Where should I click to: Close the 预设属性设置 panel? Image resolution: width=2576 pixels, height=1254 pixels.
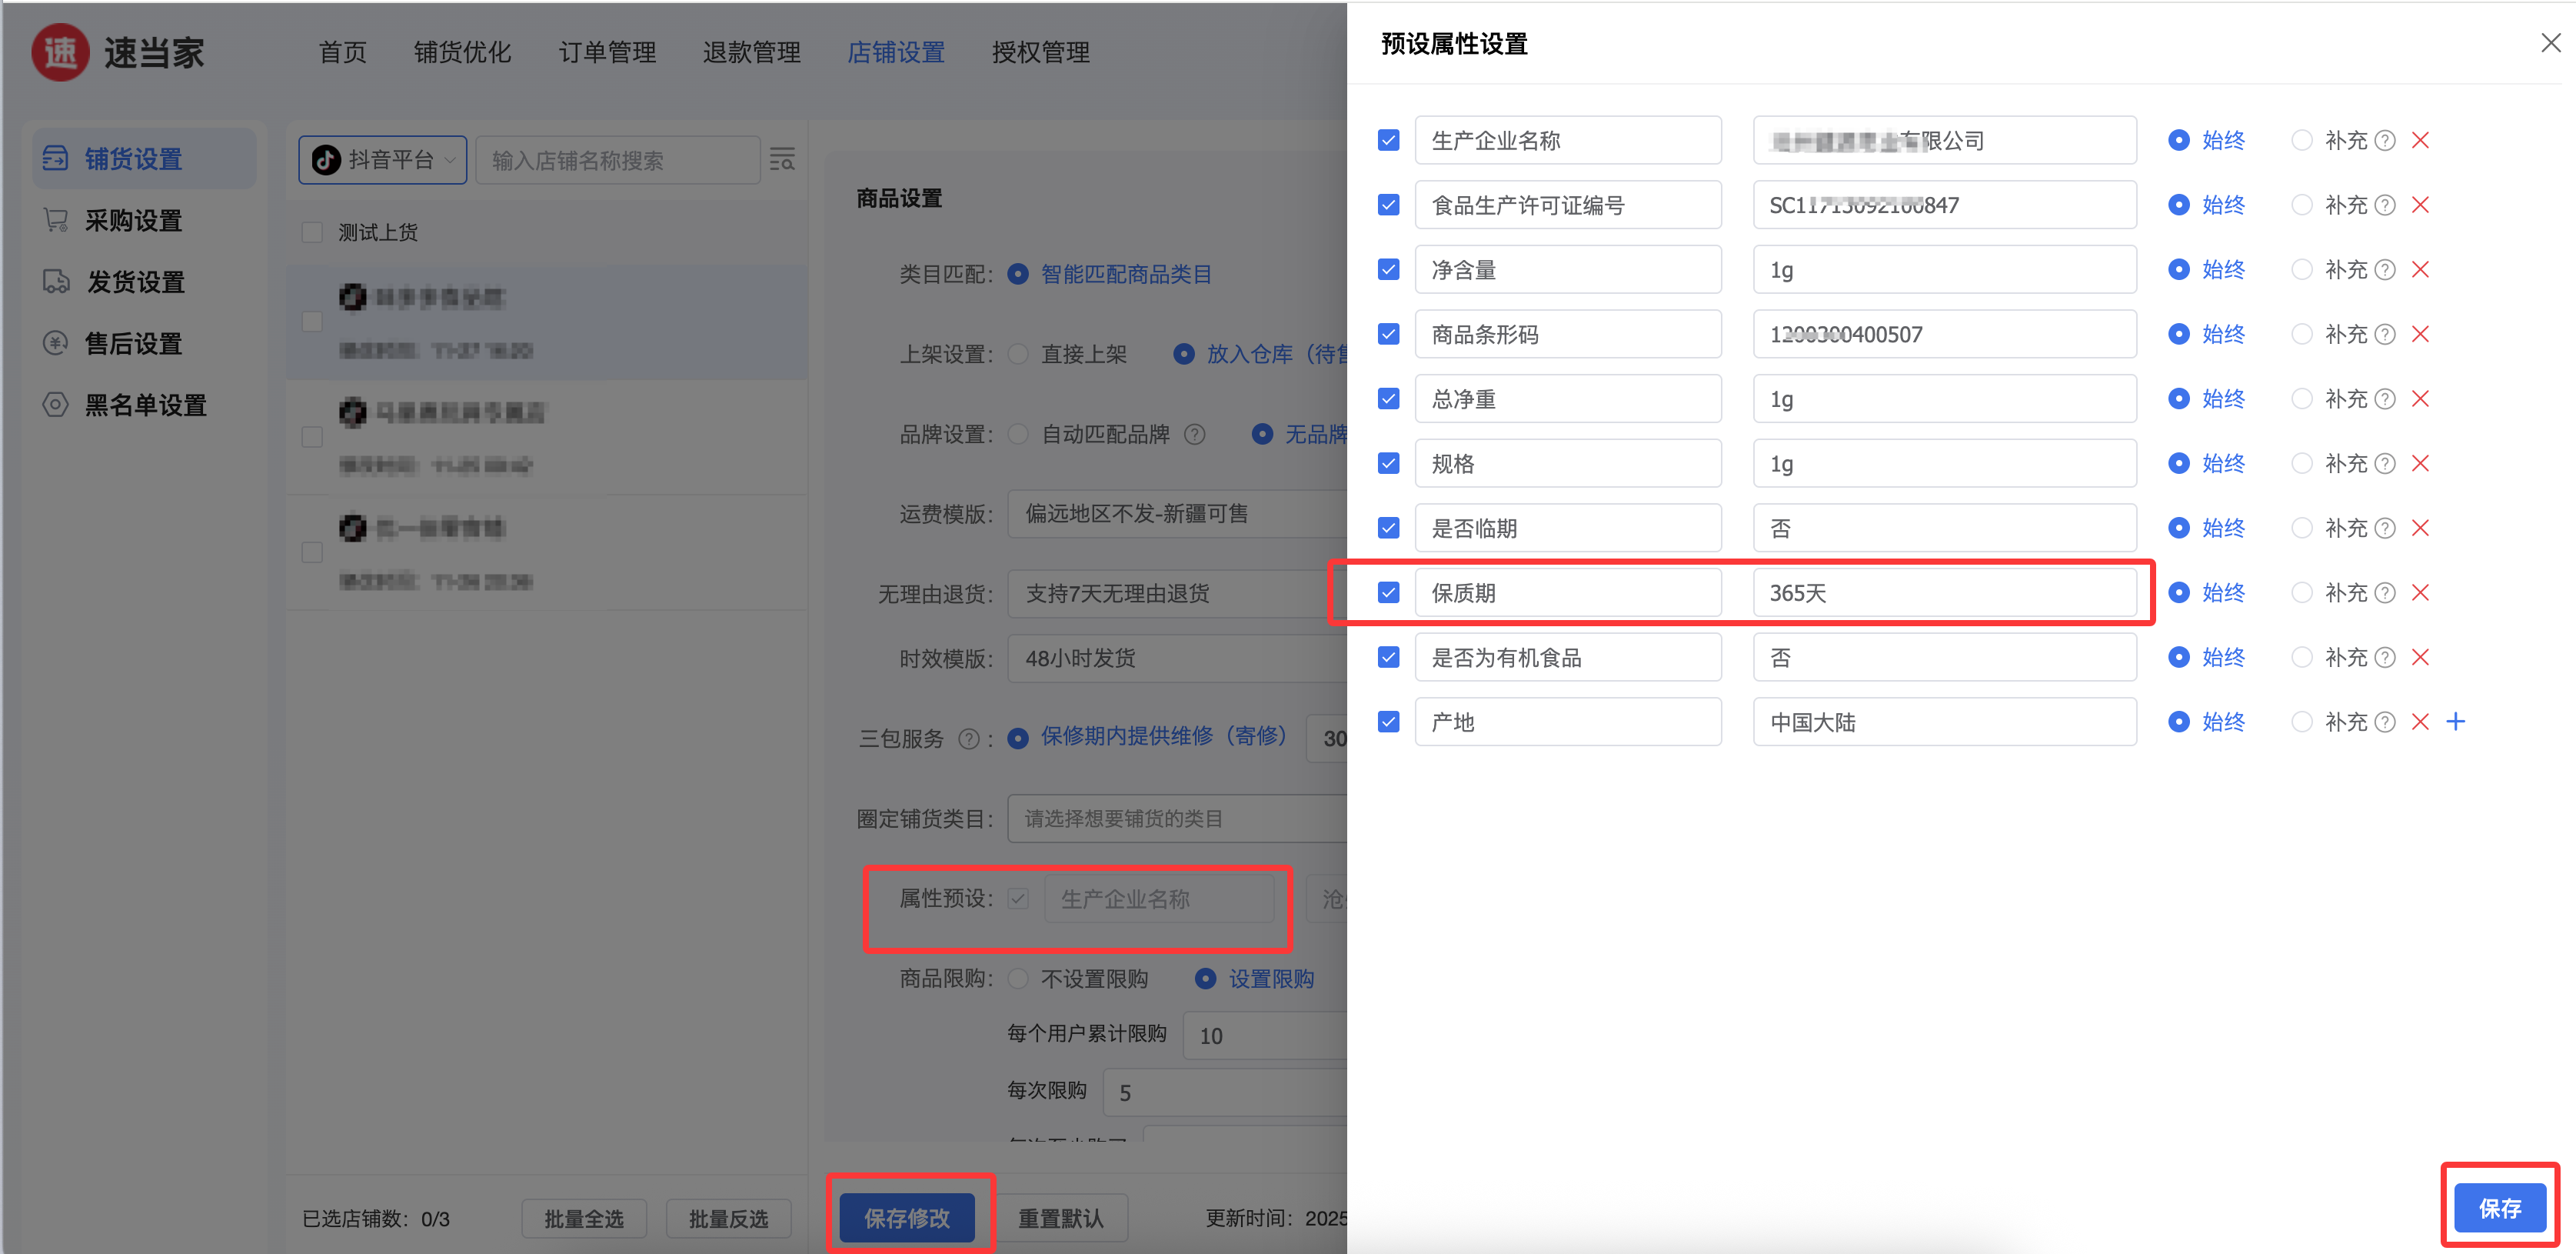click(x=2550, y=43)
